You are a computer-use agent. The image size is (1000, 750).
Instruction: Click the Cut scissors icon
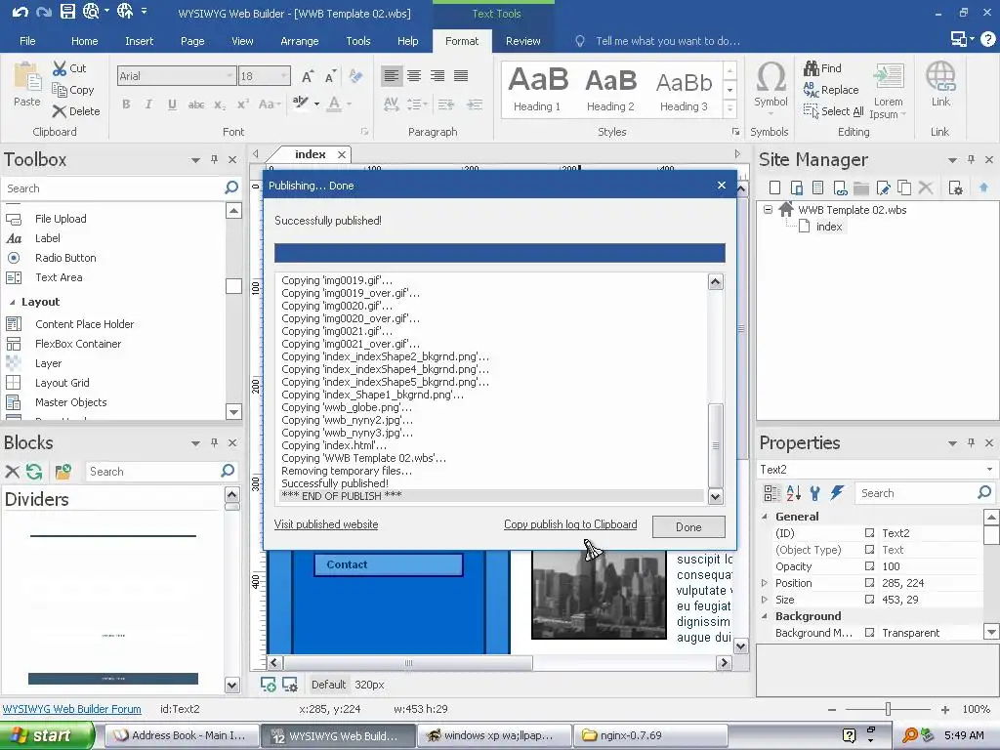pos(60,68)
